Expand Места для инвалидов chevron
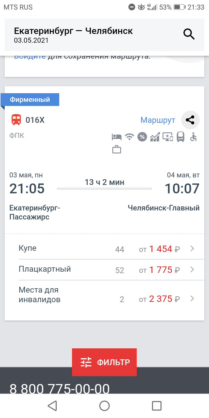The width and height of the screenshot is (209, 418). point(192,298)
